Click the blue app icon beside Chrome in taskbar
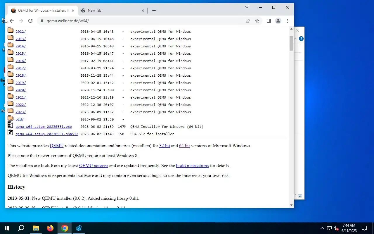This screenshot has width=374, height=234. point(79,228)
